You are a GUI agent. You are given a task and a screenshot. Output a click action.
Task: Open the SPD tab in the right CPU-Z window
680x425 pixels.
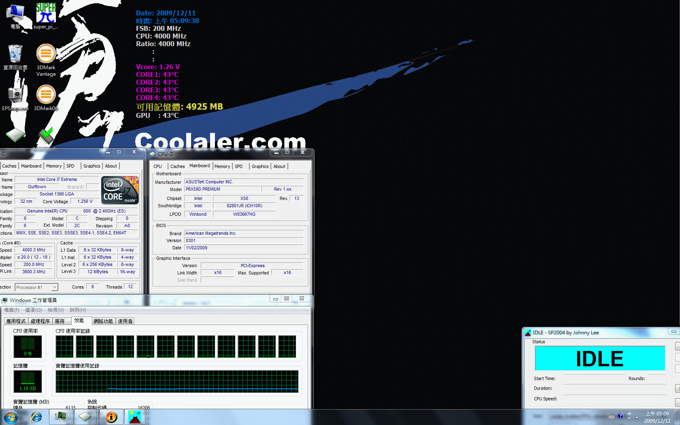click(239, 166)
